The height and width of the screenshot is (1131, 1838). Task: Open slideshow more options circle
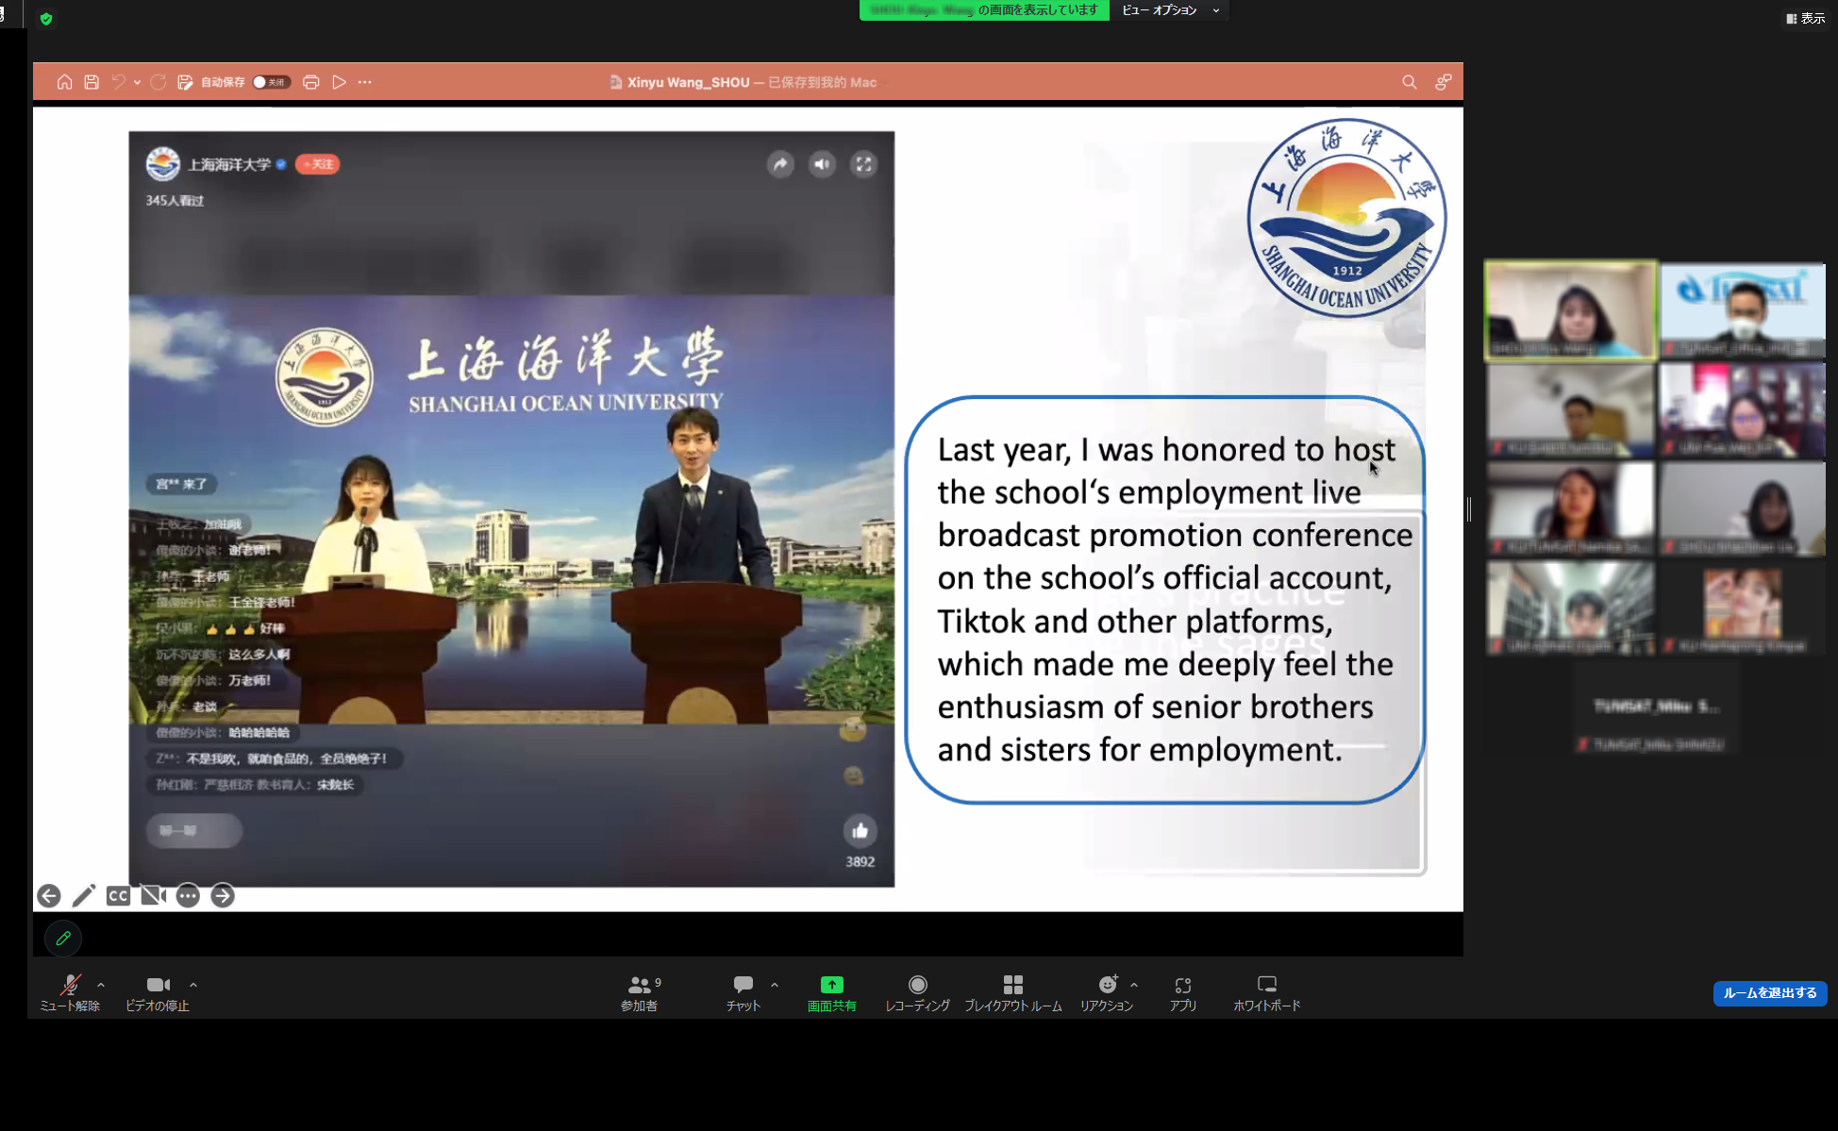(188, 895)
